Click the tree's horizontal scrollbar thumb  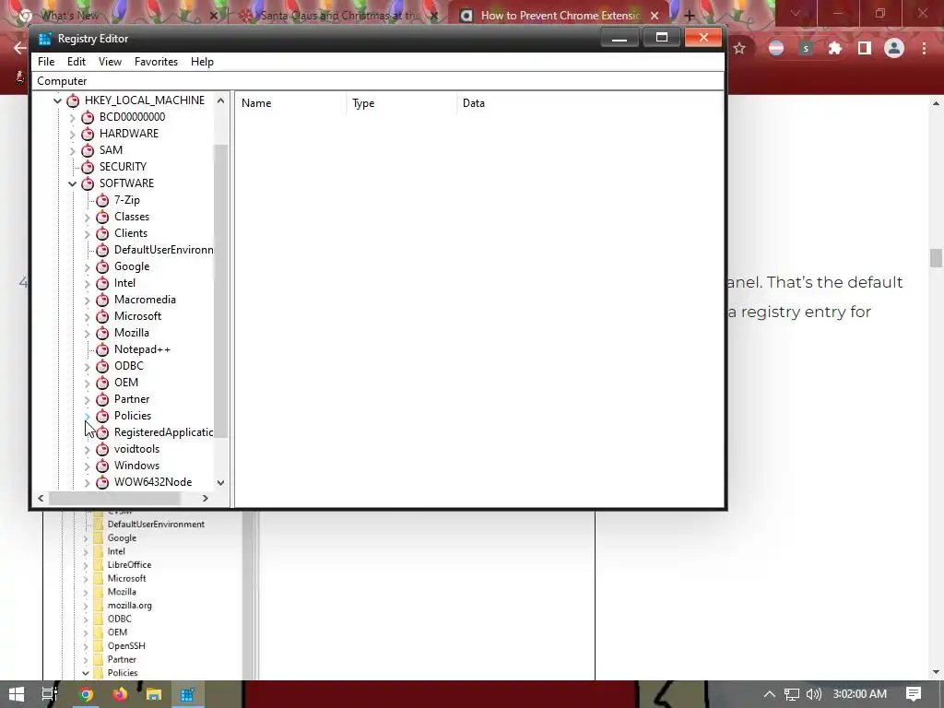114,499
